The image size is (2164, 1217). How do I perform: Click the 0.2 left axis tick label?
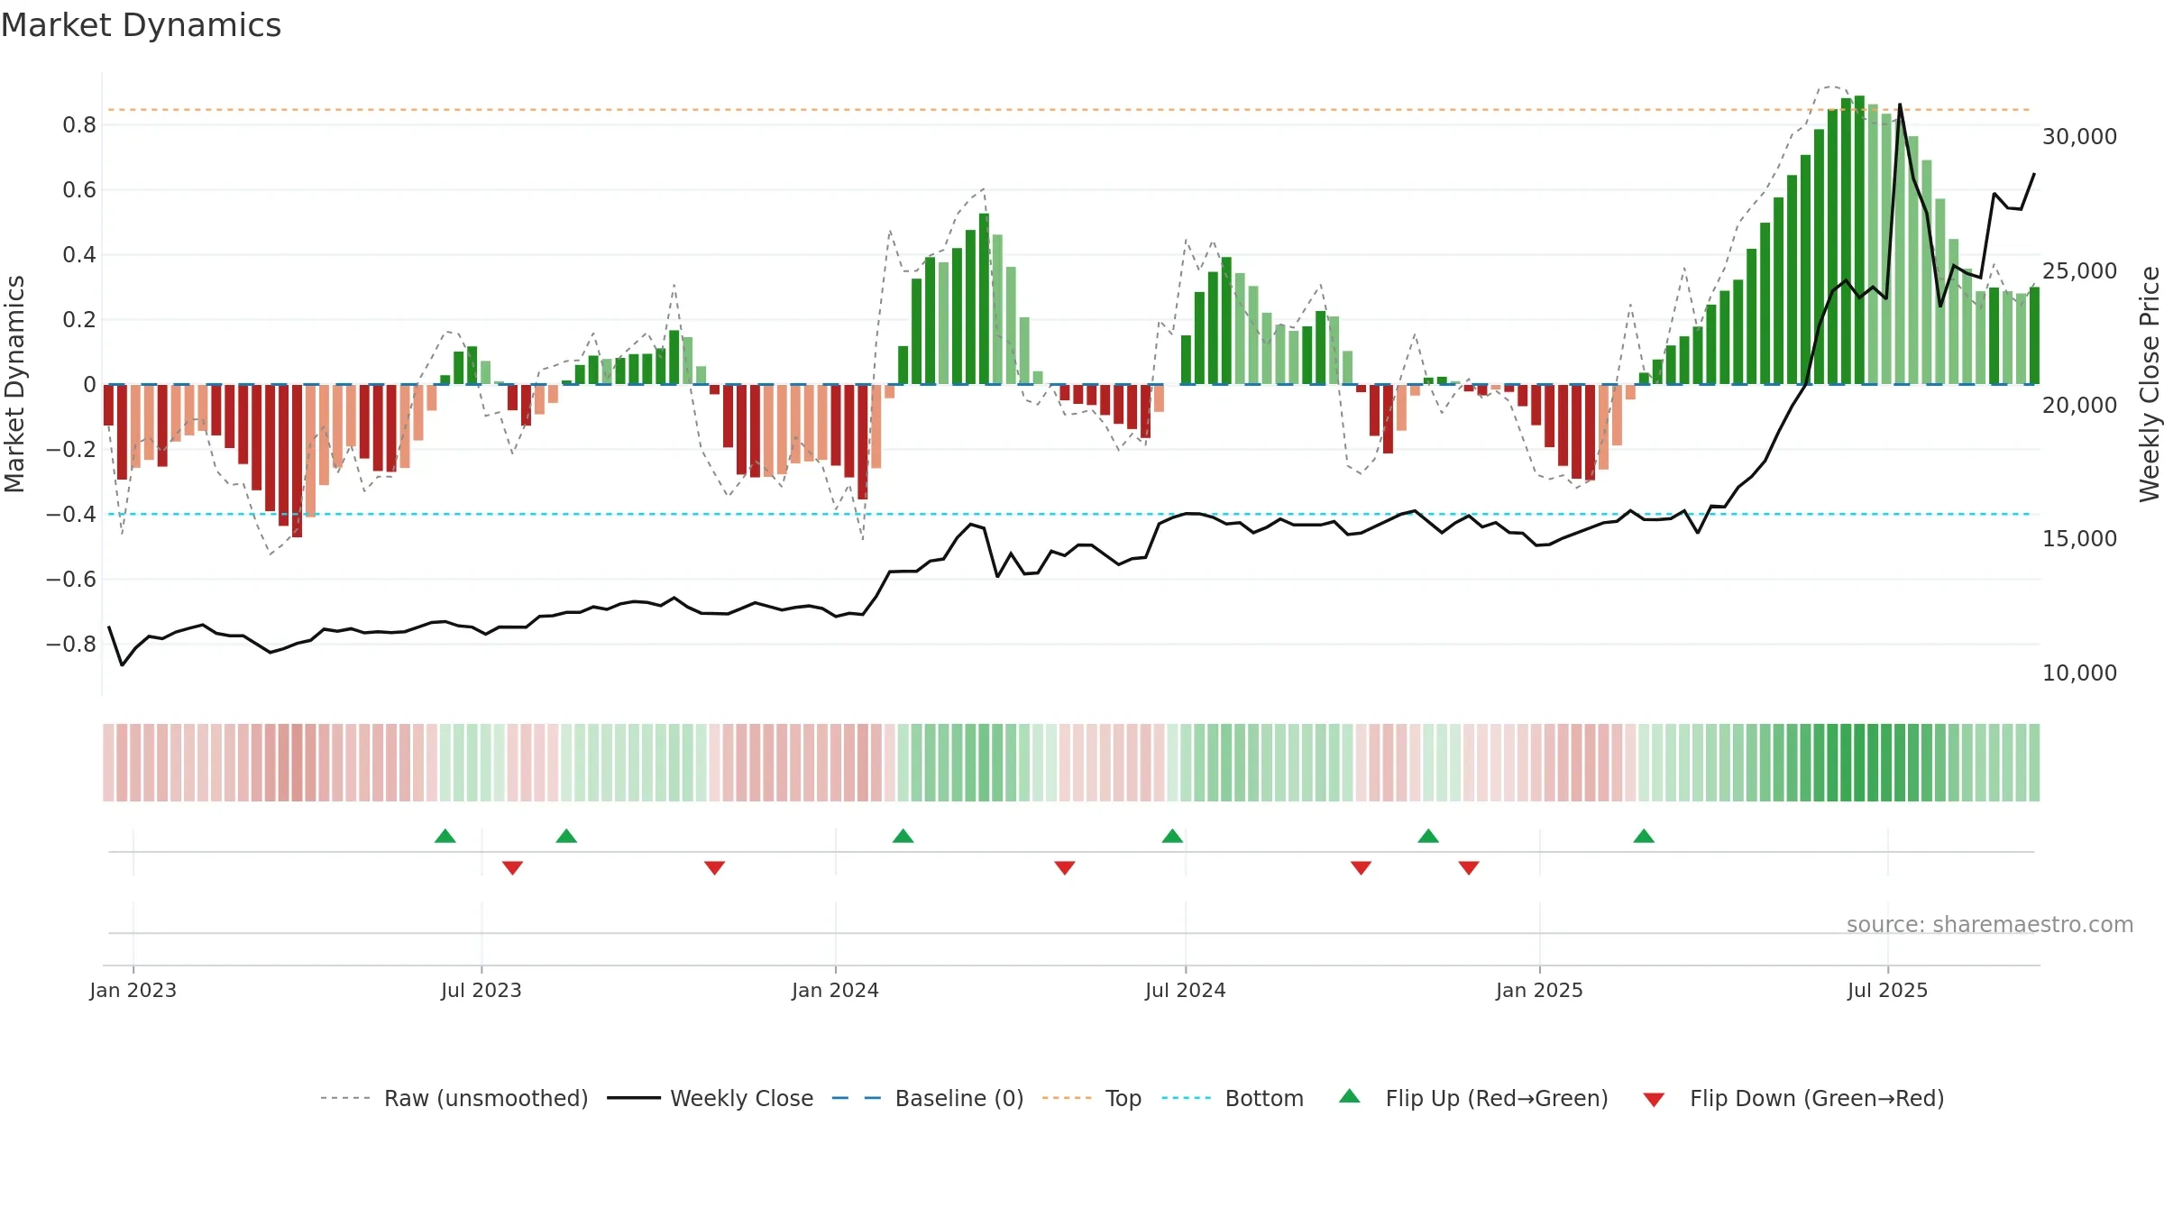coord(79,320)
